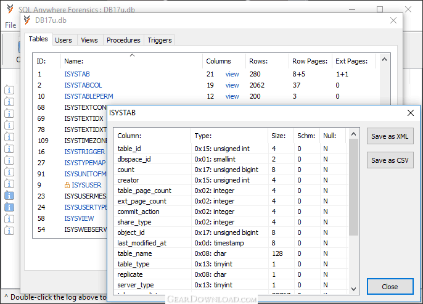Viewport: 423px width, 304px height.
Task: Open the locked ISYSUSER table link
Action: 86,185
